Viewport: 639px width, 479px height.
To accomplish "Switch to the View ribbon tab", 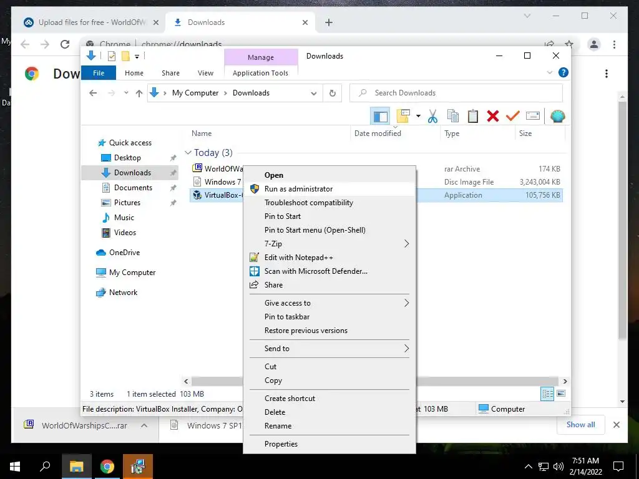I will 205,73.
